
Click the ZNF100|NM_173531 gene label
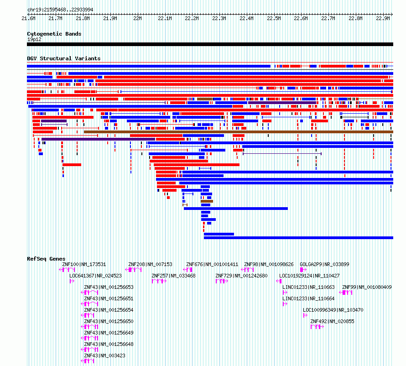84,264
